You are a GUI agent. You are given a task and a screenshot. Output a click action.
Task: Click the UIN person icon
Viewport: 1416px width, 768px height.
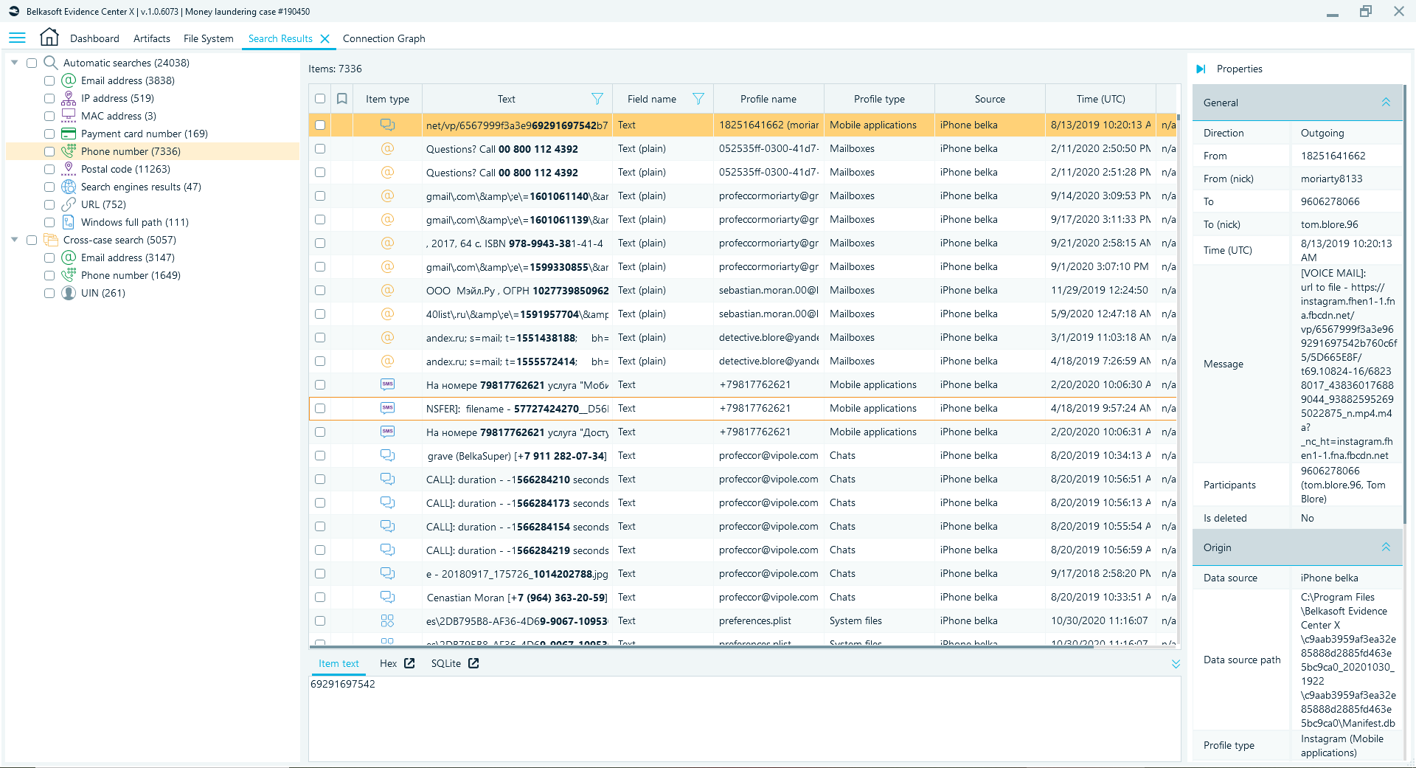[69, 293]
